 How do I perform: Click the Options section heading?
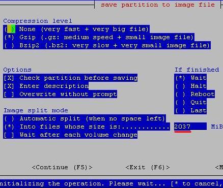[x=17, y=70]
